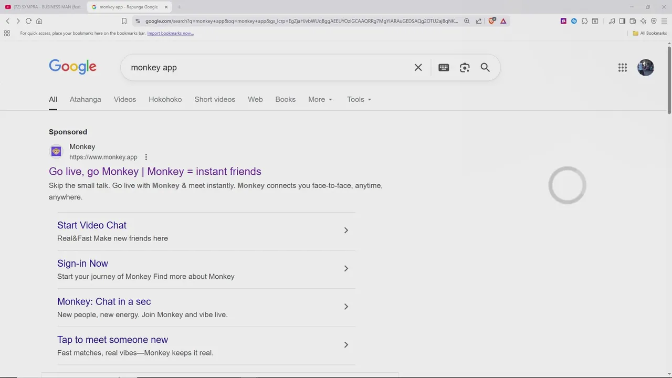View site information icon in the address bar
672x378 pixels.
tap(138, 21)
